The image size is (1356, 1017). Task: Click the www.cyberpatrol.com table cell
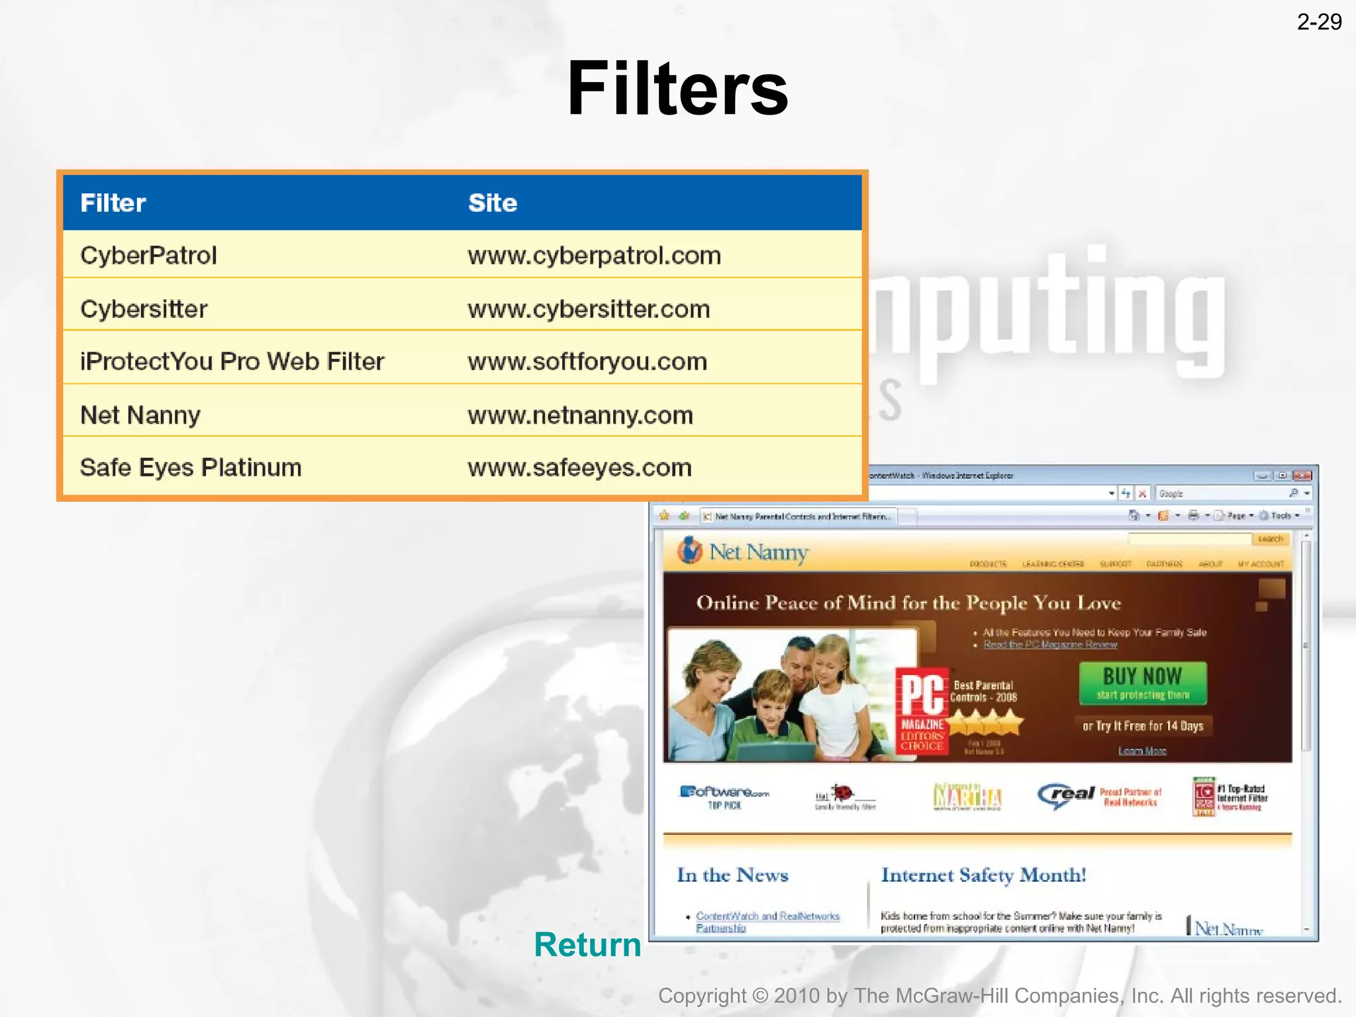click(594, 256)
